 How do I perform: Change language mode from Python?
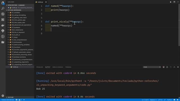point(169,100)
